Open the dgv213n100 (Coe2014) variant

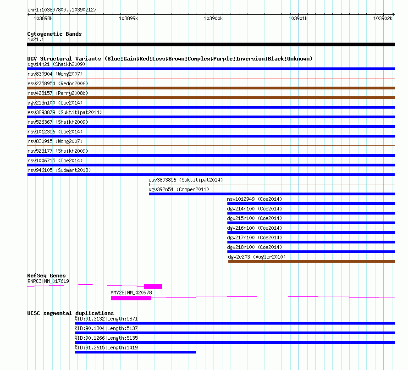coord(55,103)
